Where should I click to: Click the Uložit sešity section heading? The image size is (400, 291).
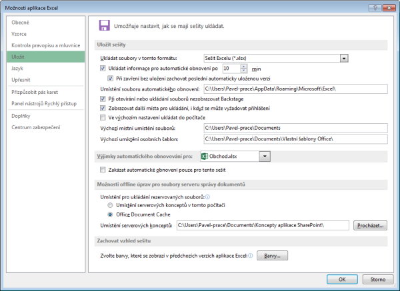pos(111,45)
